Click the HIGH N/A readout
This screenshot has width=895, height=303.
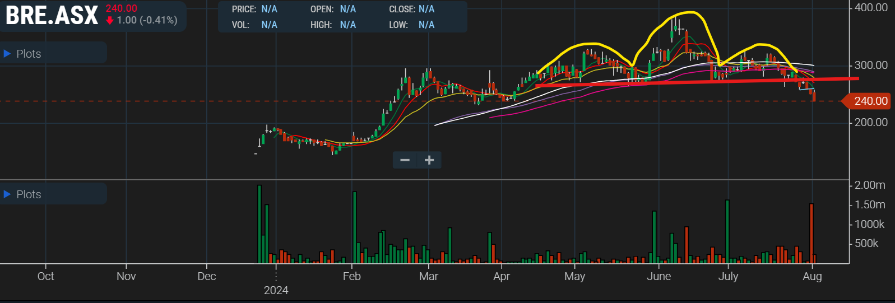click(333, 25)
